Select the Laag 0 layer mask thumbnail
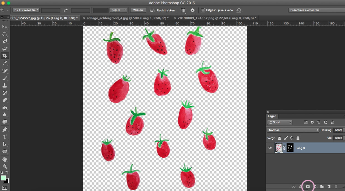 [290, 148]
